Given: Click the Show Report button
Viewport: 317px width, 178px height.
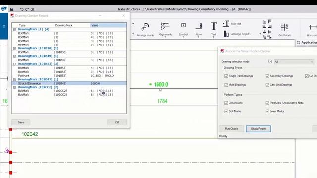Looking at the screenshot, I should (x=259, y=129).
